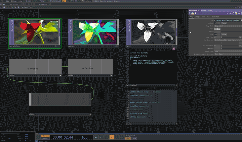The height and width of the screenshot is (142, 242).
Task: Toggle the Realtime checkbox in the top bar
Action: (x=83, y=1)
